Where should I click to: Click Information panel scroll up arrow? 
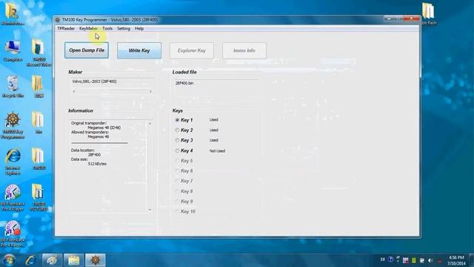coord(150,124)
